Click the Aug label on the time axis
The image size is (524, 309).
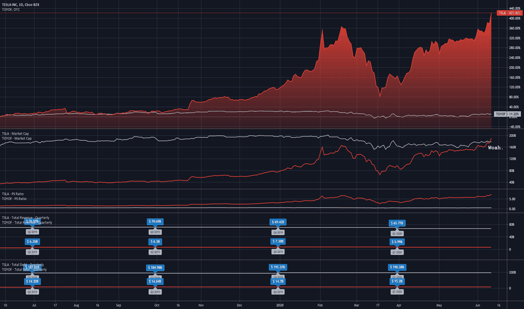tap(76, 305)
